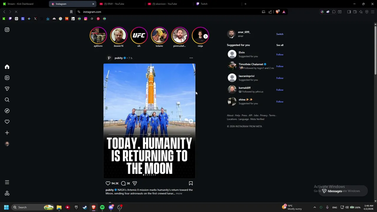Close the Instagram browser tab
377x212 pixels.
coord(93,4)
